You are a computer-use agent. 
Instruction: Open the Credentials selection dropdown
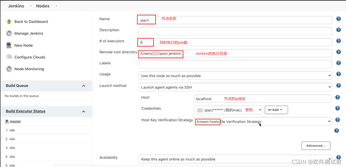point(228,110)
